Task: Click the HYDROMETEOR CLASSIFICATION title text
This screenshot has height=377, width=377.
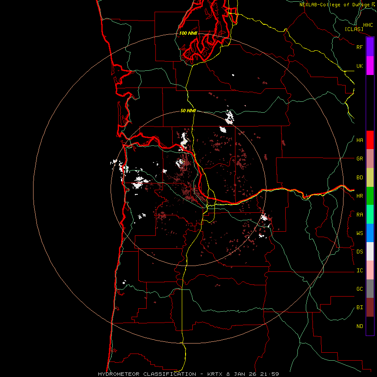Action: pyautogui.click(x=147, y=374)
